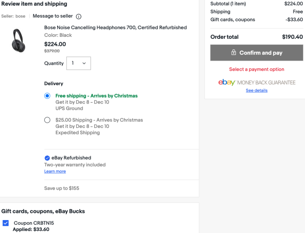305x233 pixels.
Task: Open the Quantity dropdown
Action: pyautogui.click(x=79, y=63)
